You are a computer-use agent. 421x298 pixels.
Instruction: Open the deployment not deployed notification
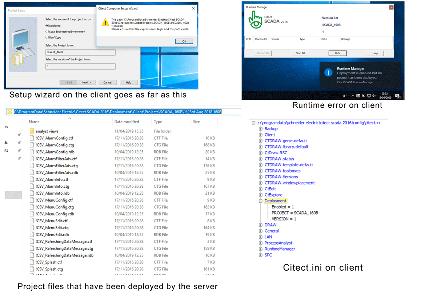point(360,75)
